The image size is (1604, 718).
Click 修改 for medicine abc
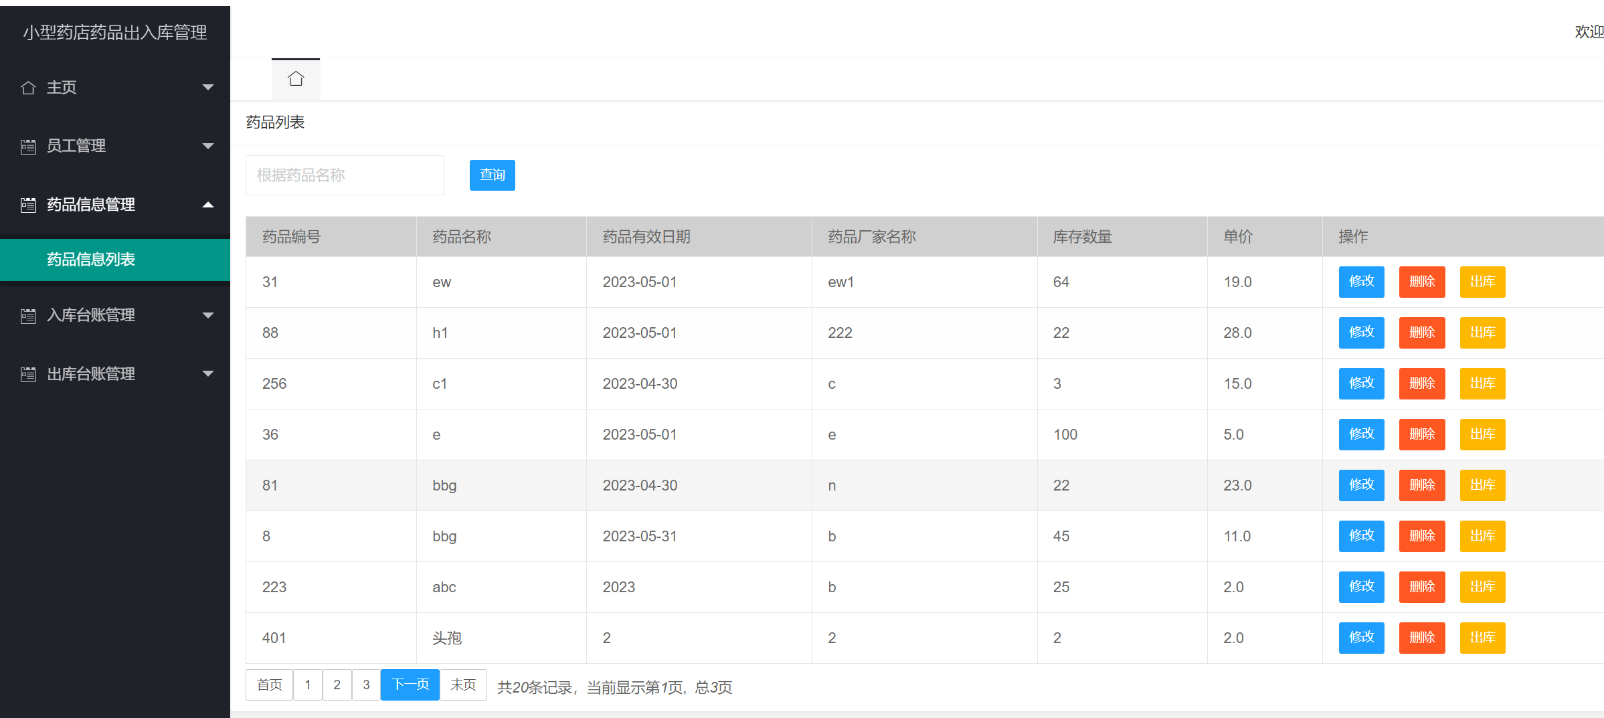point(1361,587)
